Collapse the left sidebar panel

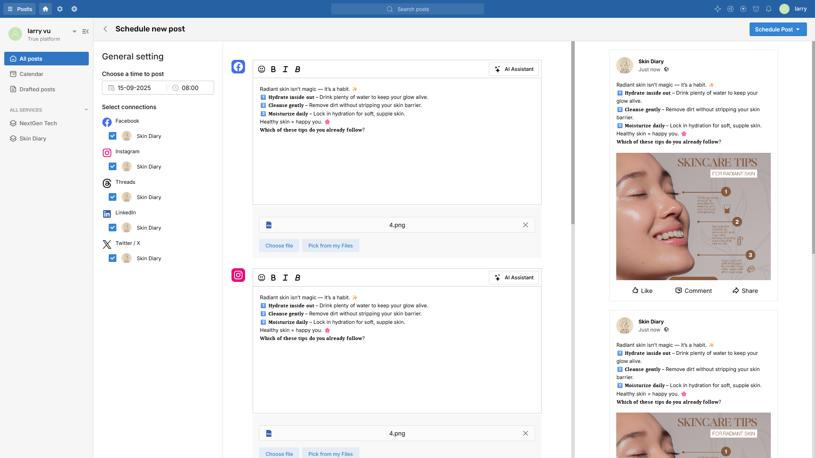[x=85, y=31]
